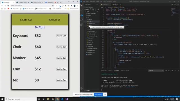
Task: Add Mic to cart
Action: pos(62,80)
